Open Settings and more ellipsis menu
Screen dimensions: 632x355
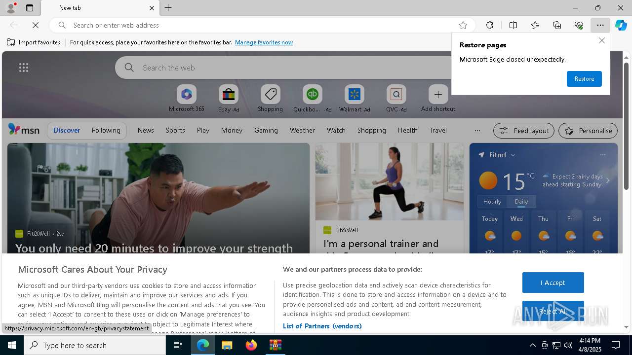pos(600,25)
